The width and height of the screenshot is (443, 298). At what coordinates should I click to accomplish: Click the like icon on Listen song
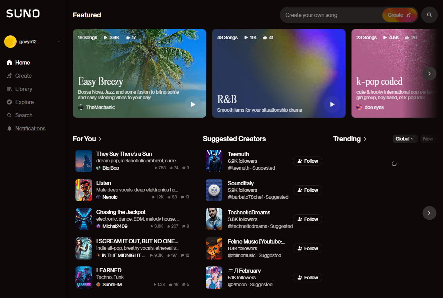(169, 197)
